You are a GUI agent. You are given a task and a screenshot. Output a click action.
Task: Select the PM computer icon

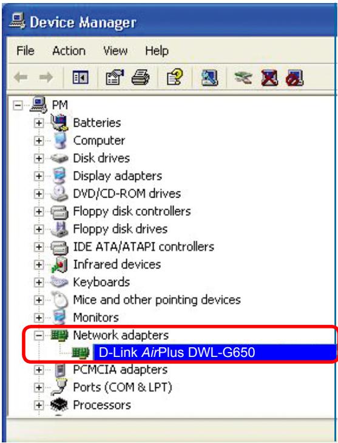38,105
